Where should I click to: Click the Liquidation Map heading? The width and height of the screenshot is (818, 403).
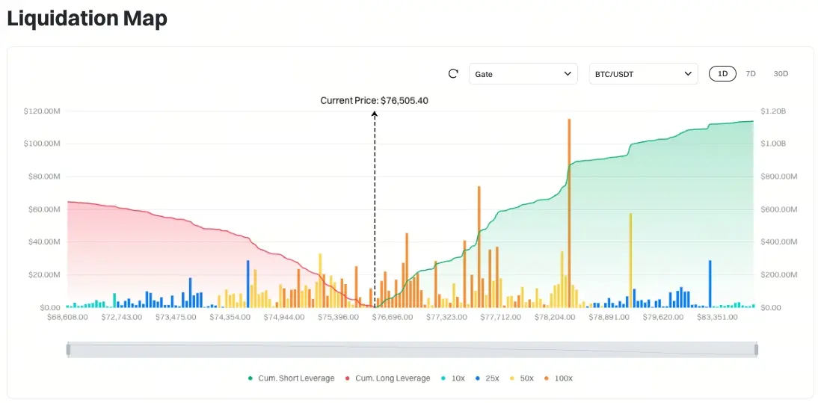(87, 18)
